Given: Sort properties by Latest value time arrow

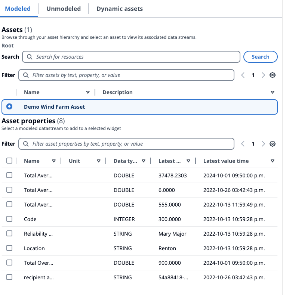Looking at the screenshot, I should [x=273, y=161].
